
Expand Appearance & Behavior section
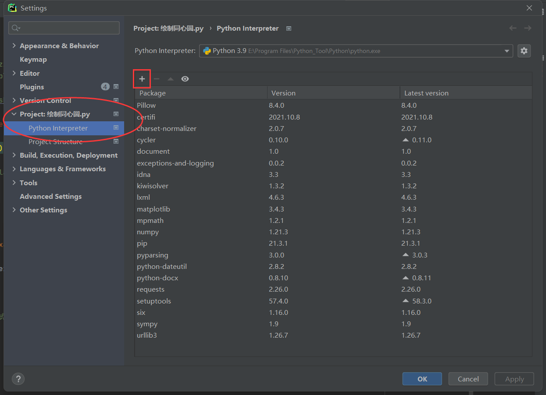point(14,46)
